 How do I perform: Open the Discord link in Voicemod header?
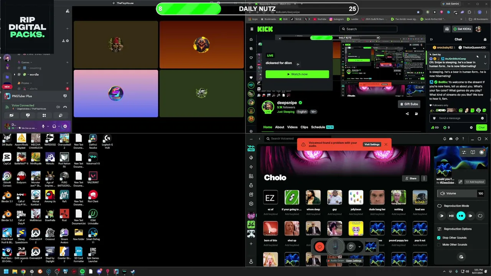point(451,139)
